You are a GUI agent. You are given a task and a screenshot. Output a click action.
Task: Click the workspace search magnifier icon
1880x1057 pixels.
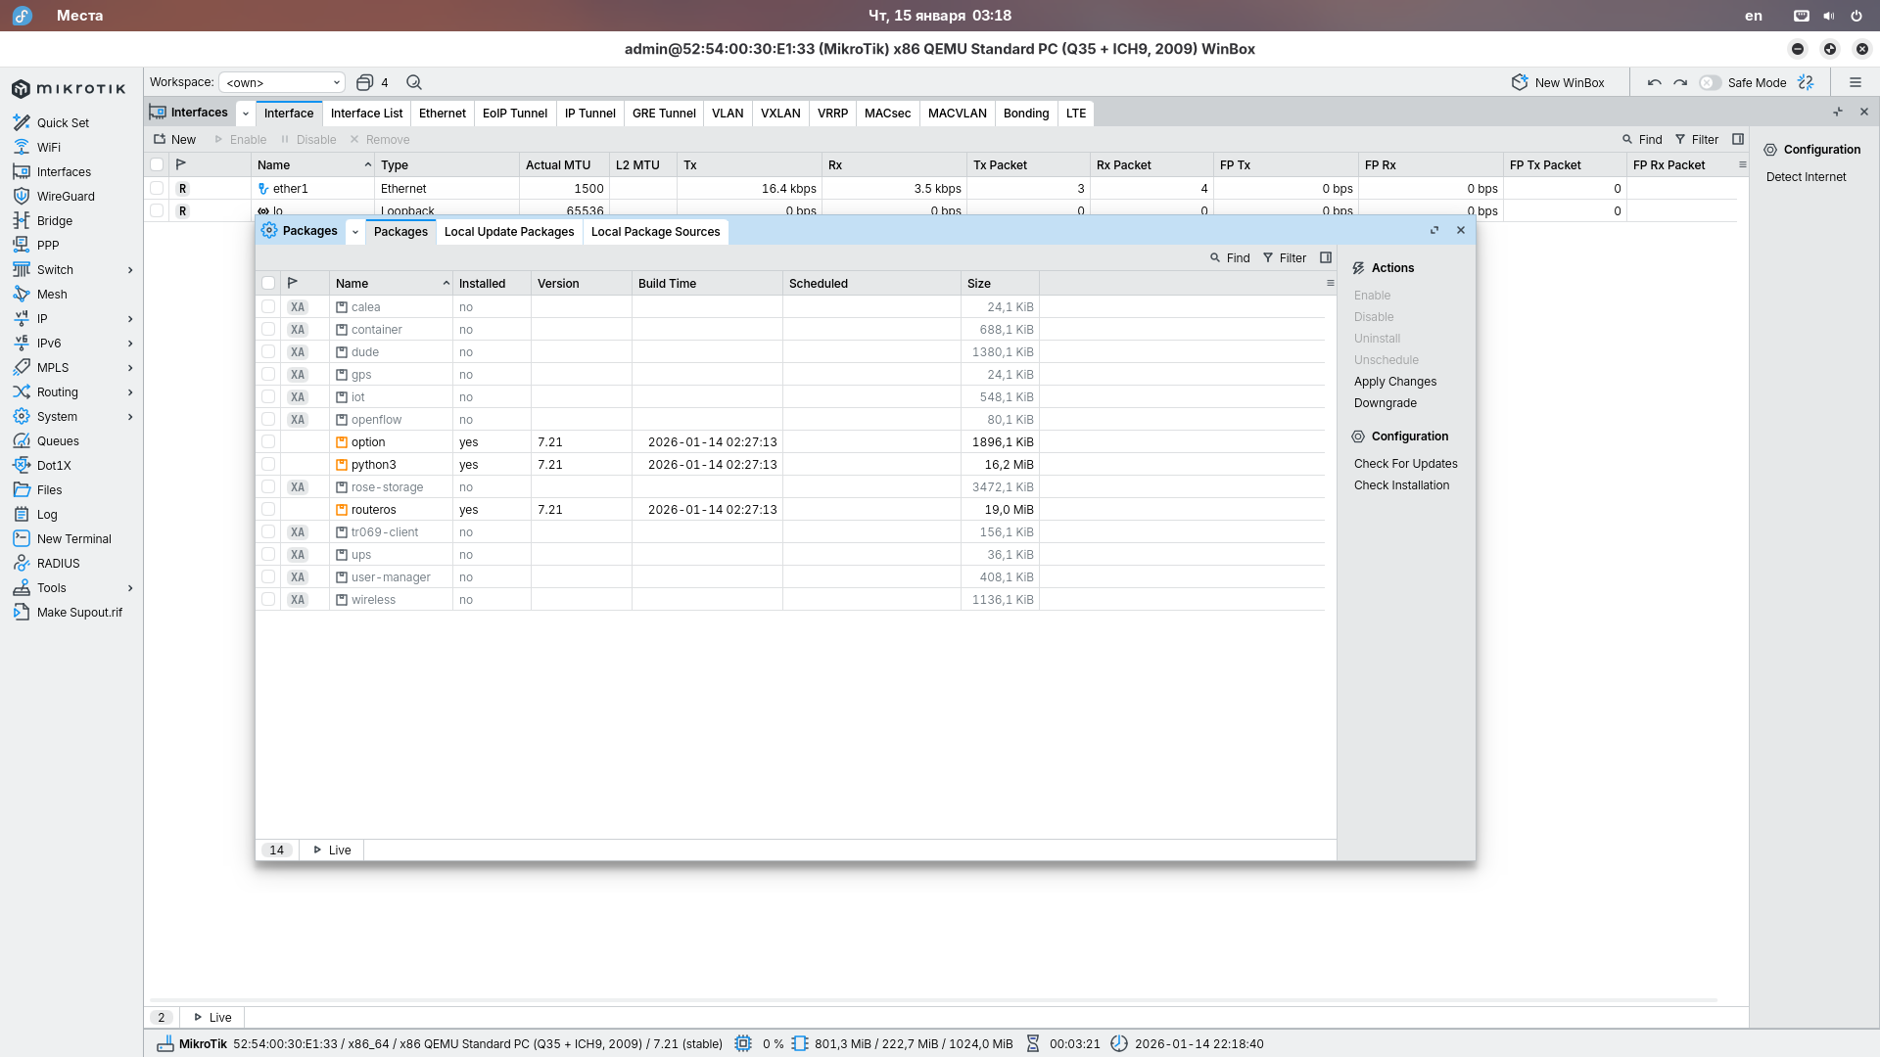click(414, 82)
